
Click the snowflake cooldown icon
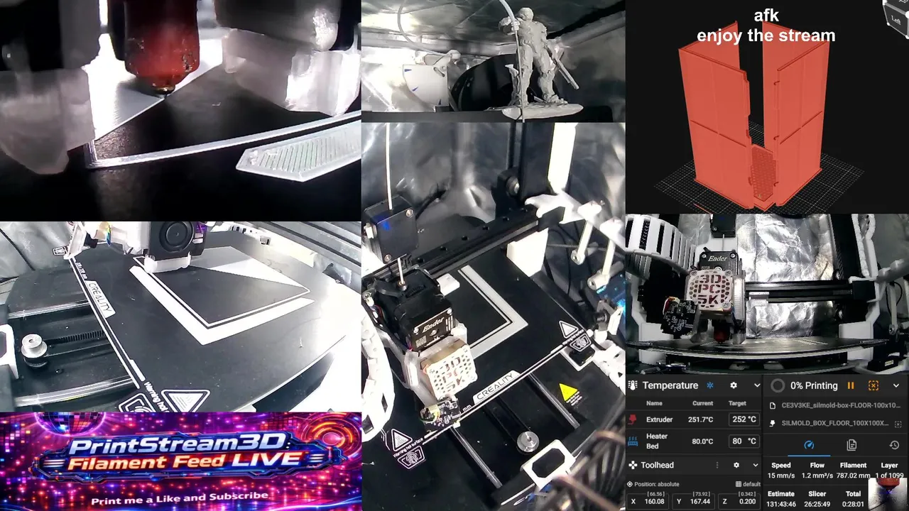click(x=709, y=385)
